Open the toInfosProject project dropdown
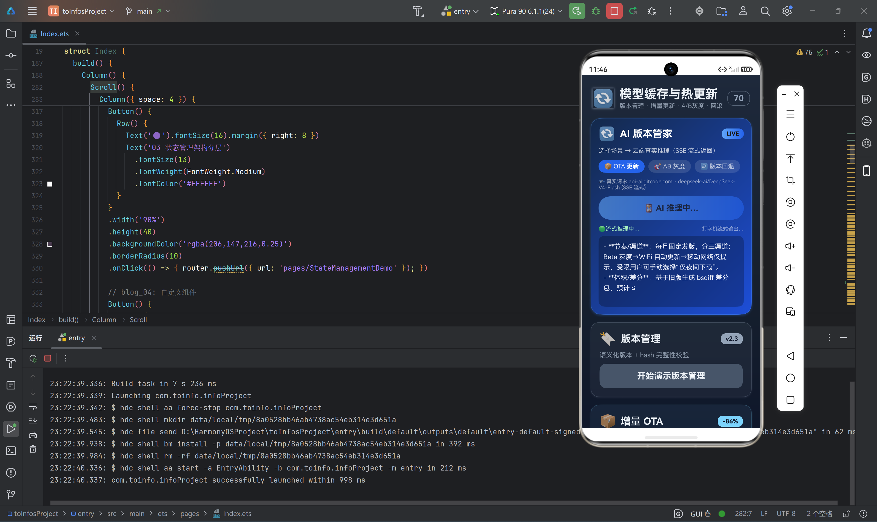The width and height of the screenshot is (877, 522). click(x=81, y=11)
